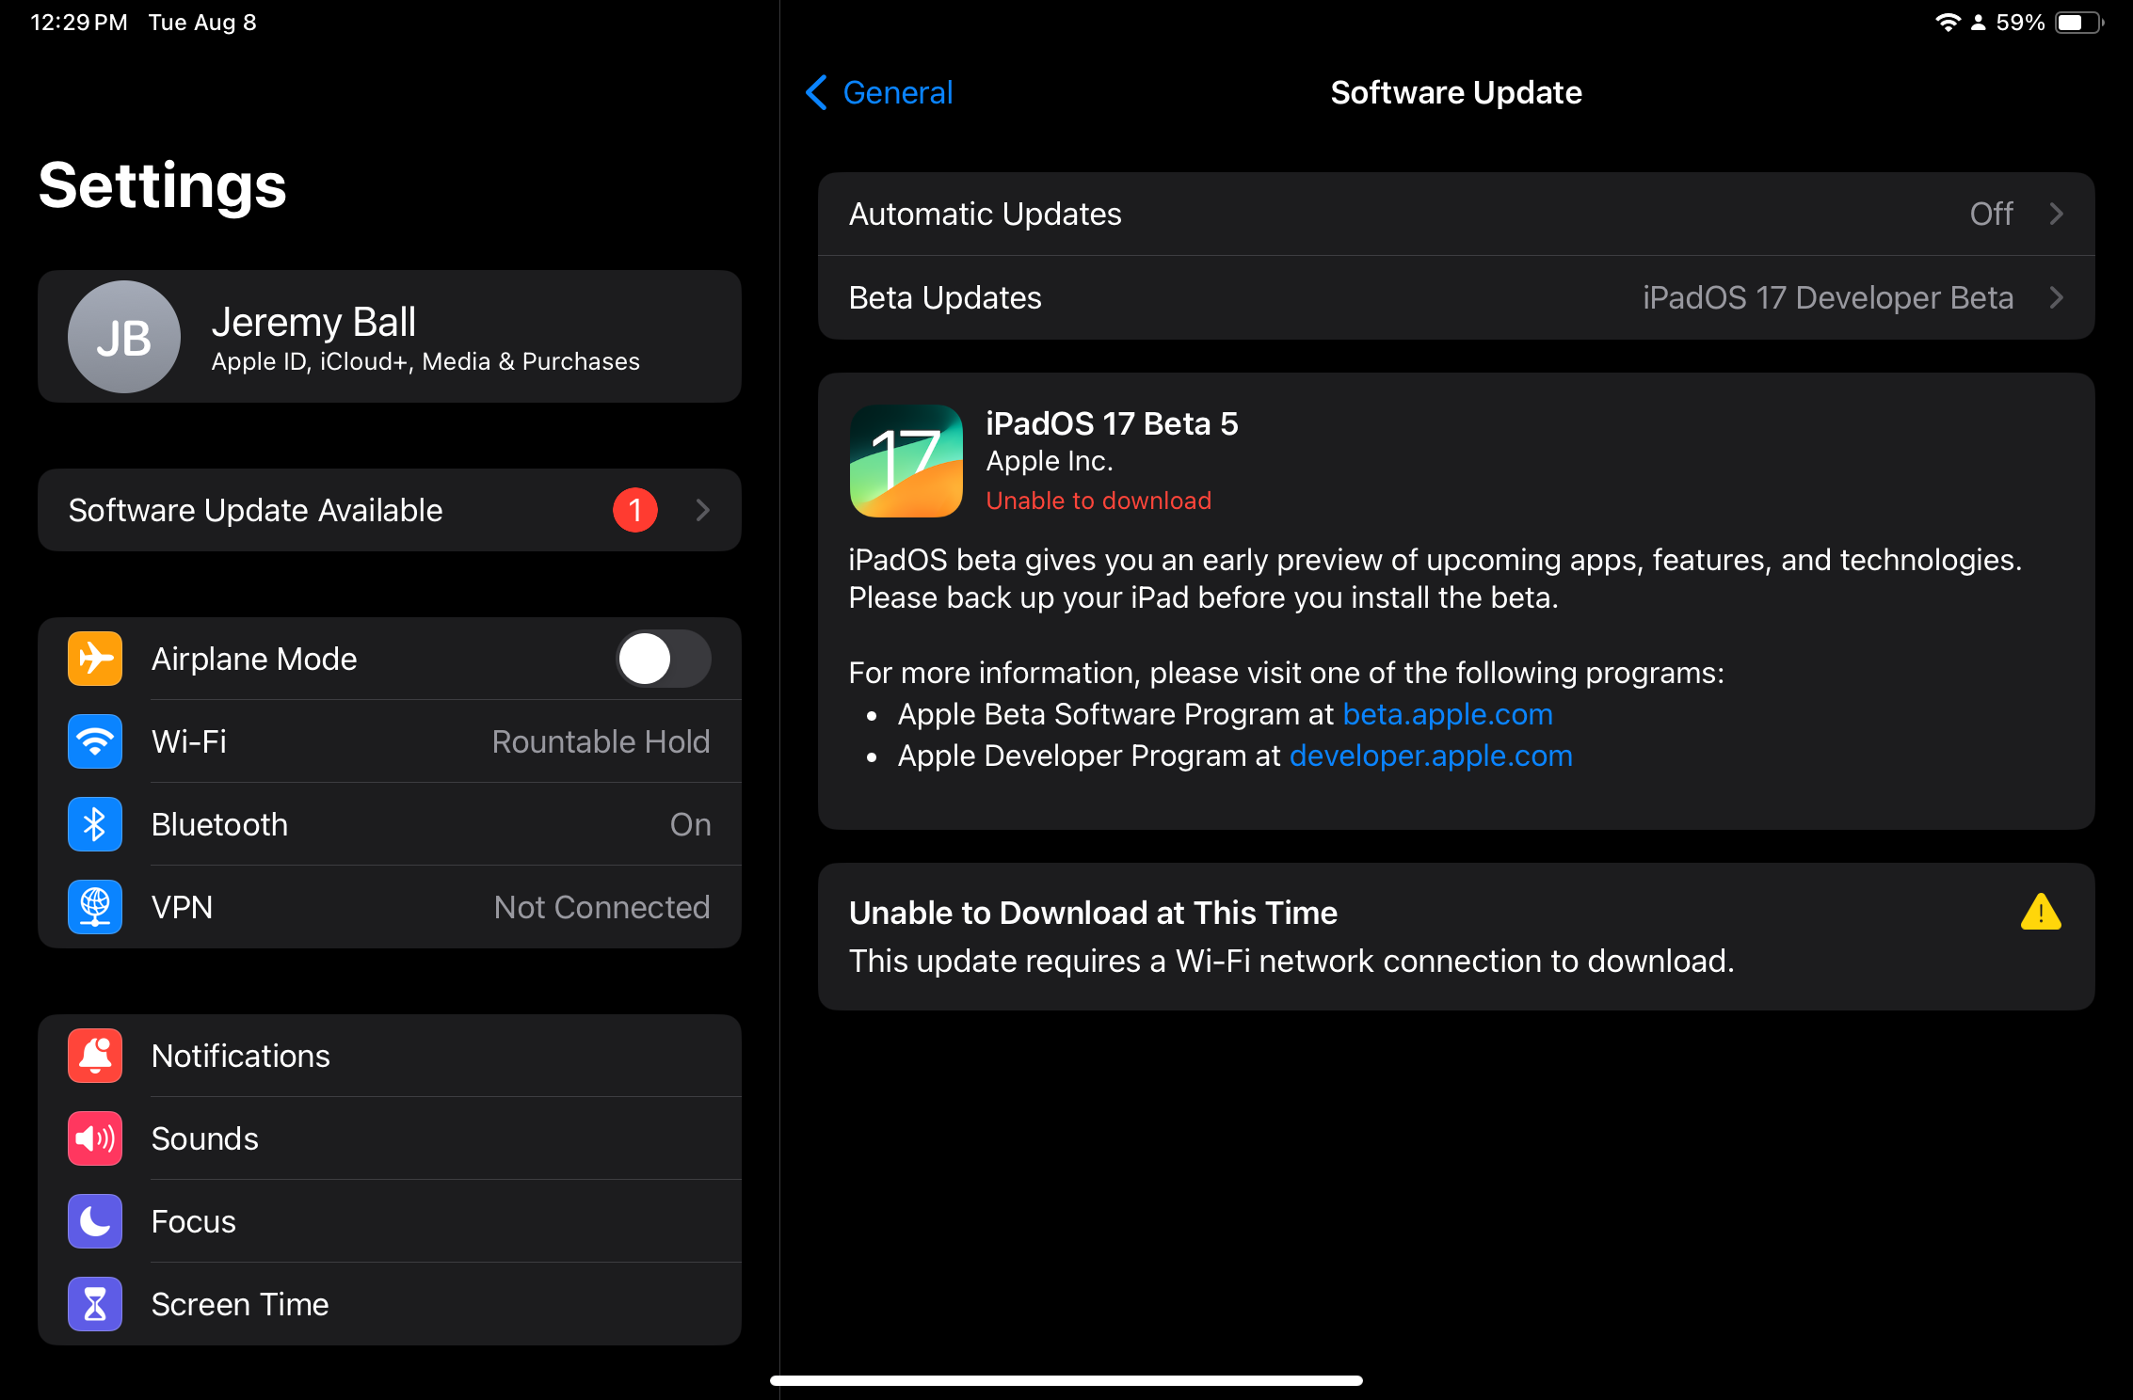The height and width of the screenshot is (1400, 2133).
Task: Open beta.apple.com link
Action: pos(1448,714)
